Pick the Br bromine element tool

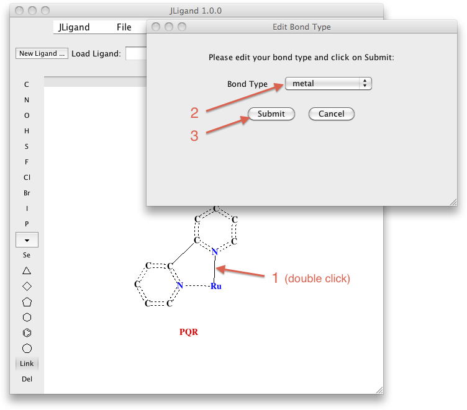click(x=27, y=193)
